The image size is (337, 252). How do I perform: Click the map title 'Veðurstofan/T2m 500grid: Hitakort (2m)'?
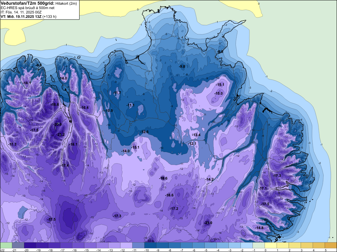38,3
